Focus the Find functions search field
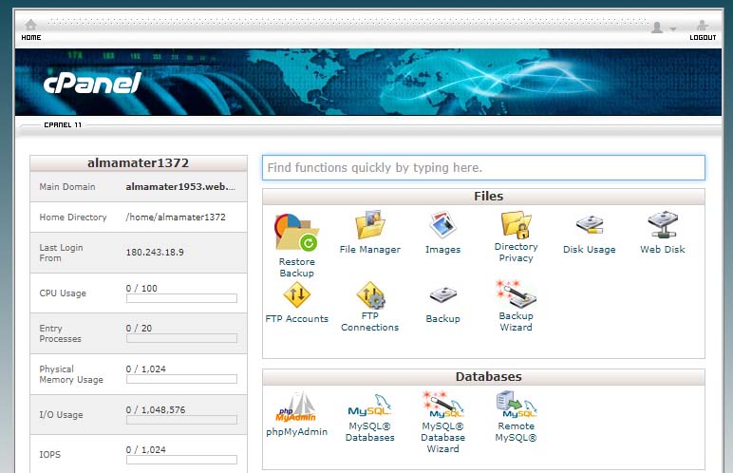The width and height of the screenshot is (733, 473). [483, 167]
